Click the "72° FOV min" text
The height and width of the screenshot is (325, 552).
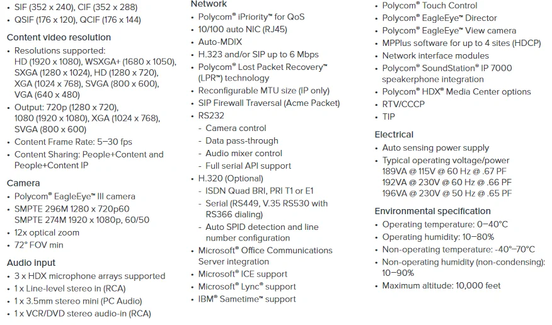(x=38, y=245)
